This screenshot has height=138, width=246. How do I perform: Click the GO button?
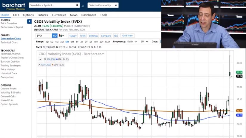pos(55,35)
